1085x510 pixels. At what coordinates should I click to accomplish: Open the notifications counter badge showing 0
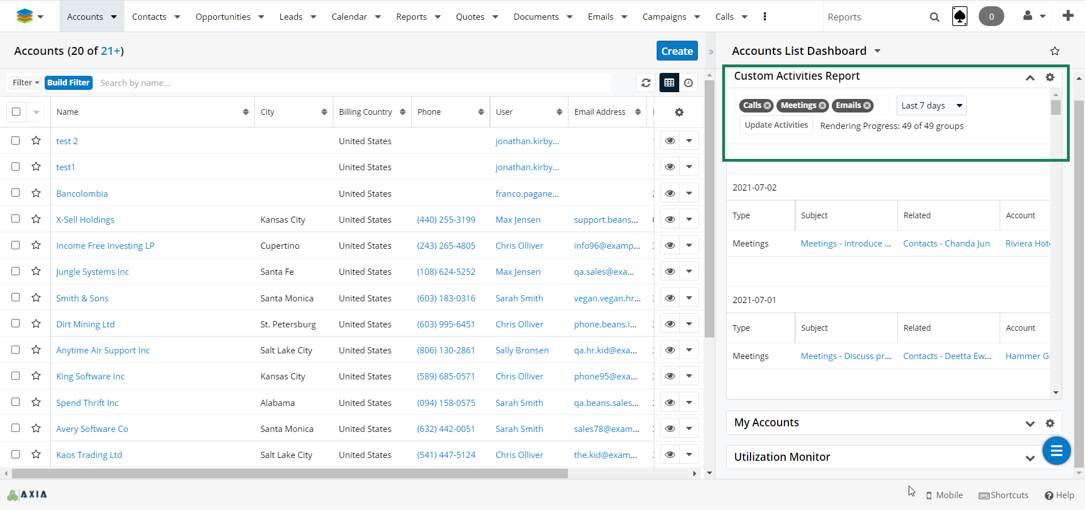[991, 16]
